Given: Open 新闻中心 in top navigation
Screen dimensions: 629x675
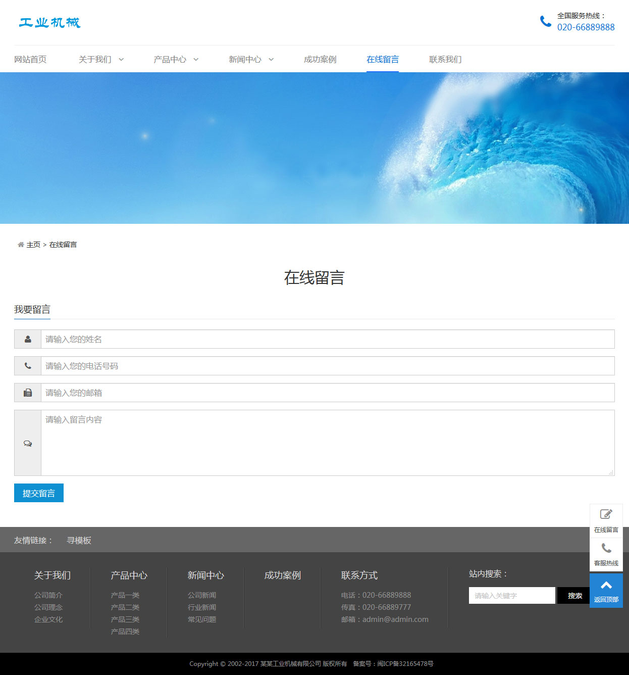Looking at the screenshot, I should tap(245, 60).
